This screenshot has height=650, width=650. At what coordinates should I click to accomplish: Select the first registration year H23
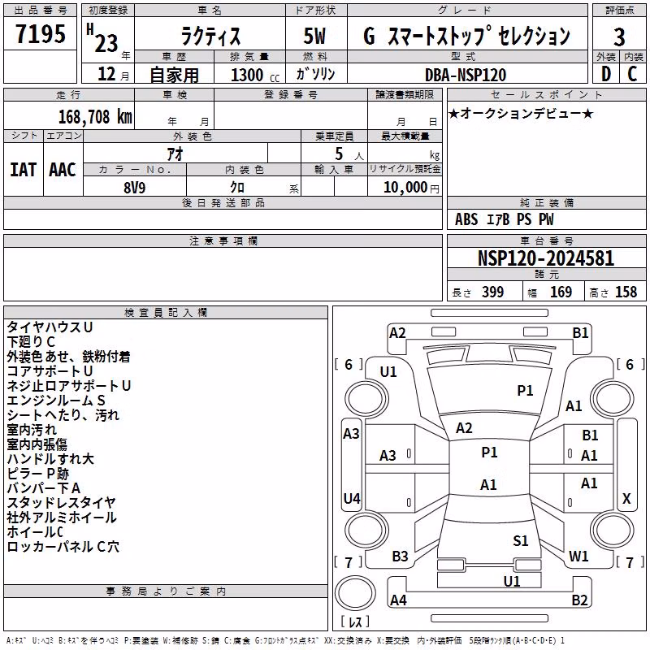coord(102,38)
